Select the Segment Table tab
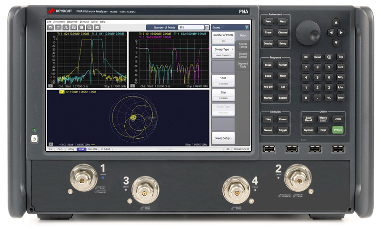The height and width of the screenshot is (229, 381). [x=243, y=65]
